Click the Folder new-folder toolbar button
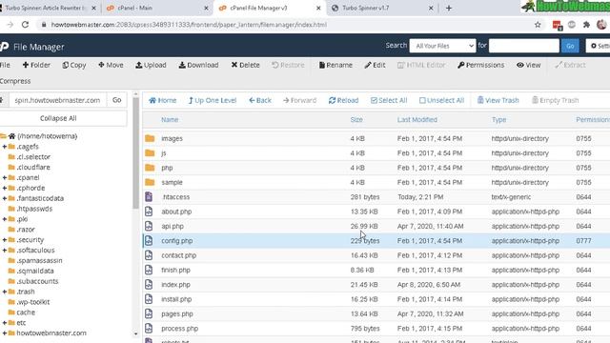Screen dimensions: 610x343 point(36,65)
